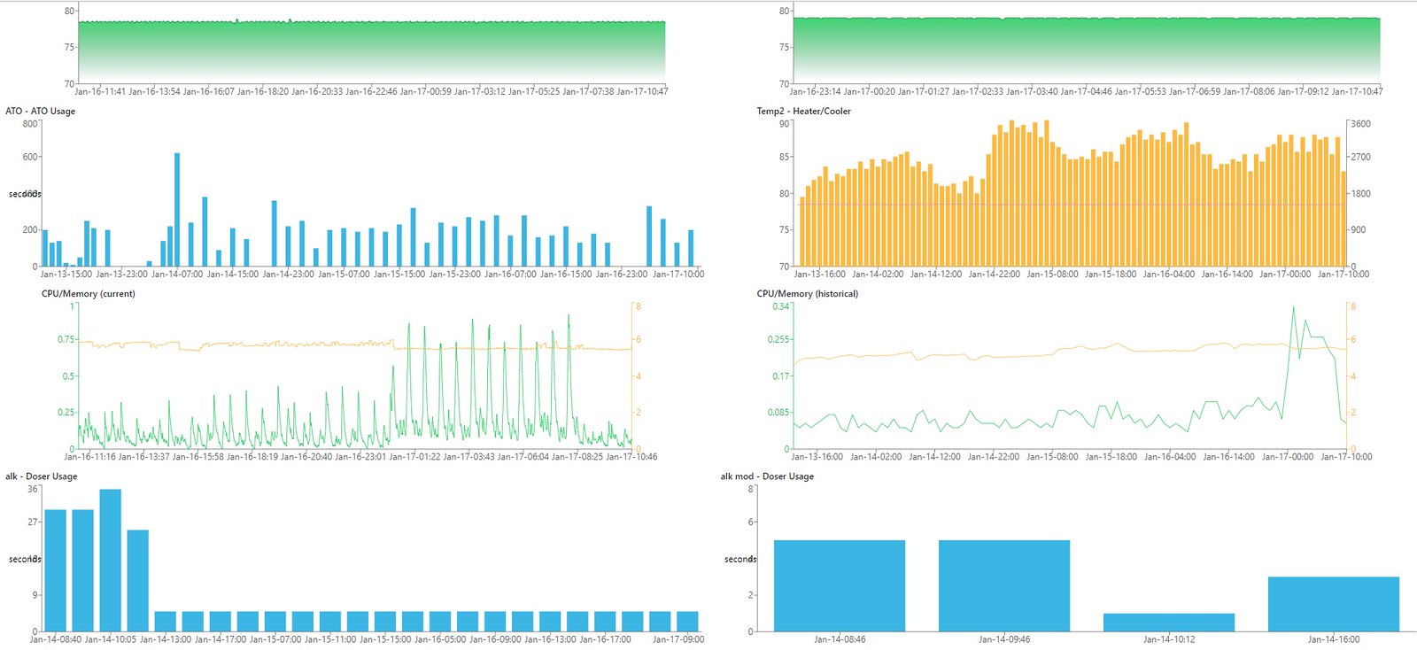
Task: Select the first alk doser bar at Jan-14-08:40
Action: 56,570
